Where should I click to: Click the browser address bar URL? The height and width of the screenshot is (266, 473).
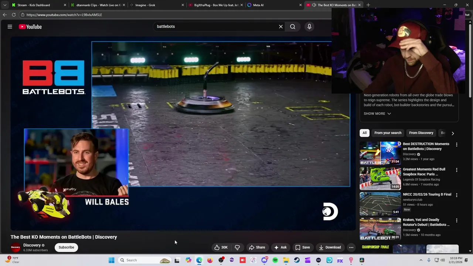[64, 15]
